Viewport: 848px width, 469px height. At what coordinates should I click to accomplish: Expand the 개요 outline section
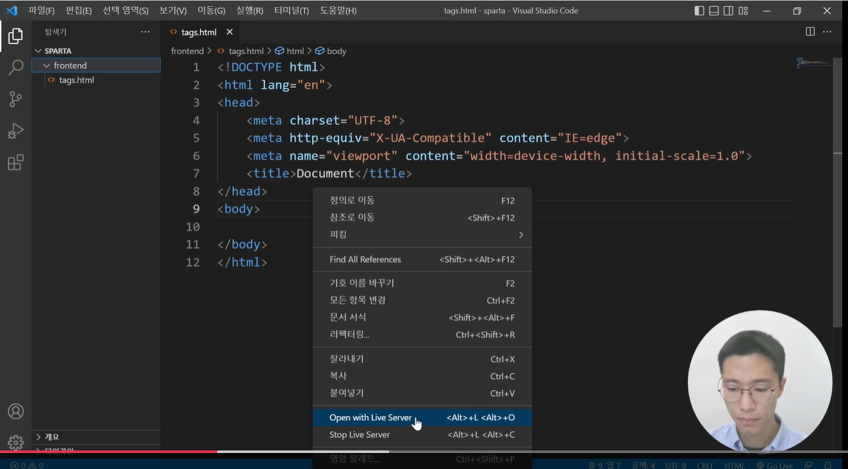click(96, 437)
